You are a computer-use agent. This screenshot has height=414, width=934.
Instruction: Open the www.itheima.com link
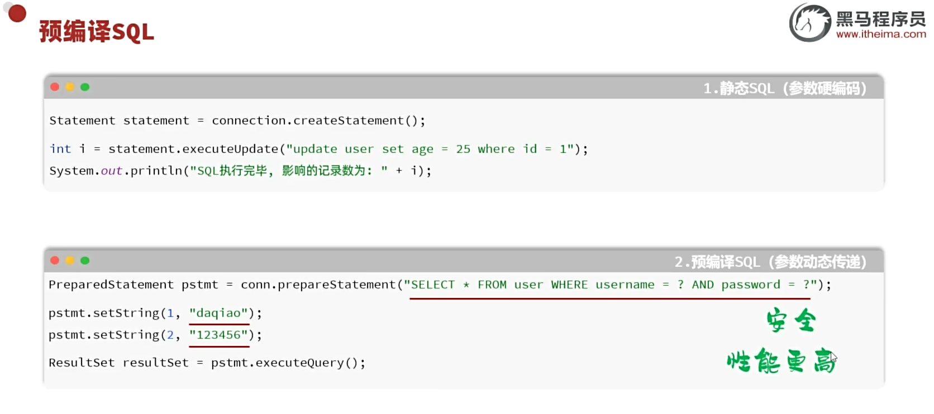[881, 34]
